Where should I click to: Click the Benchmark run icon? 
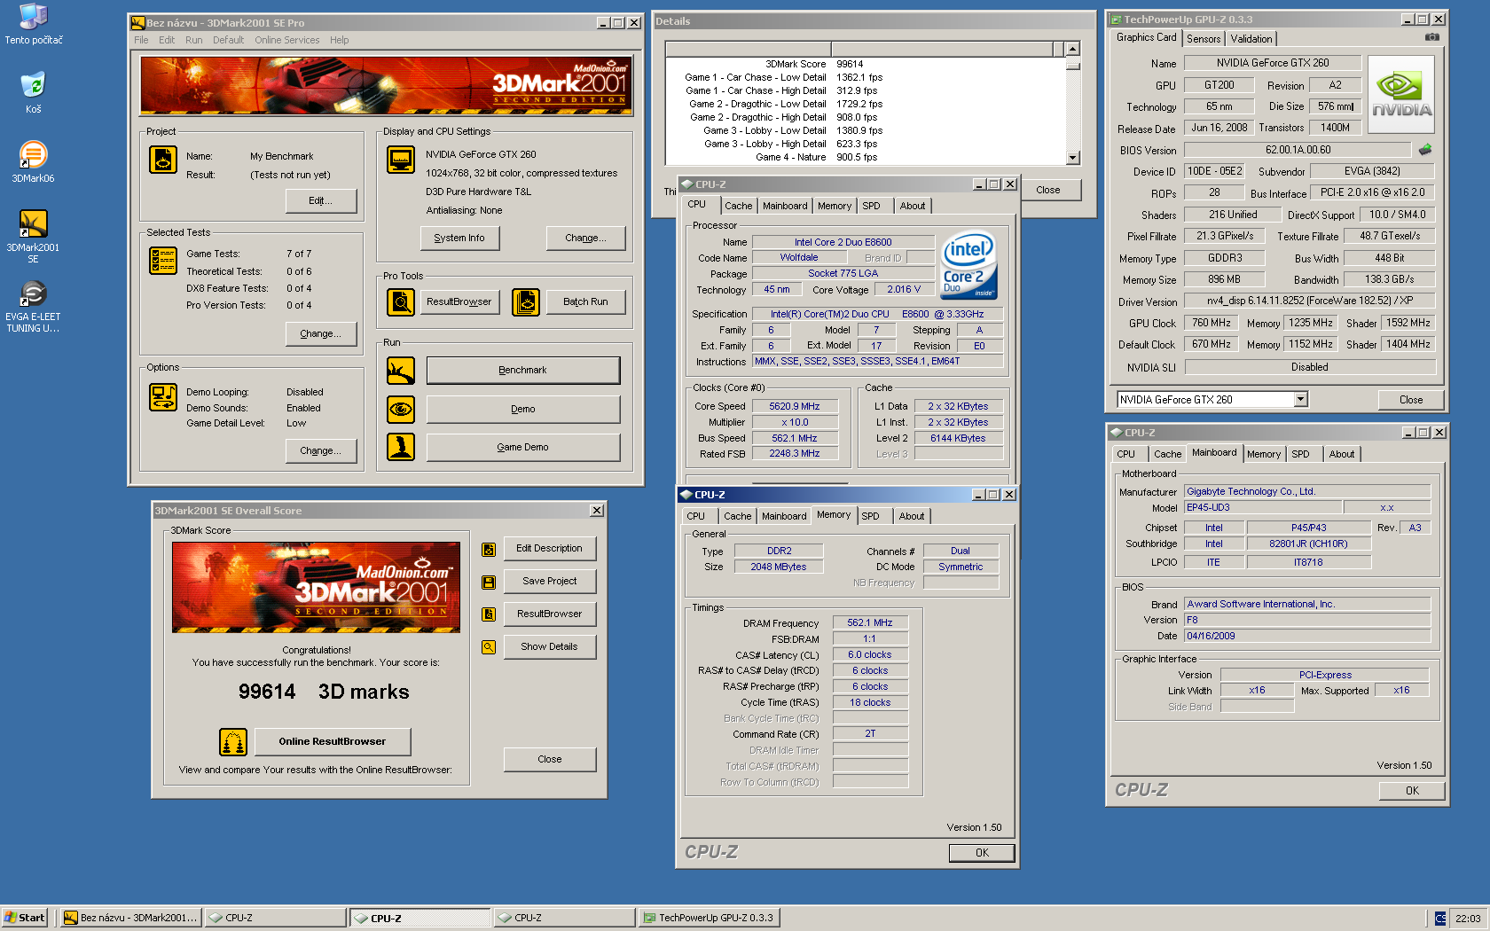[401, 370]
